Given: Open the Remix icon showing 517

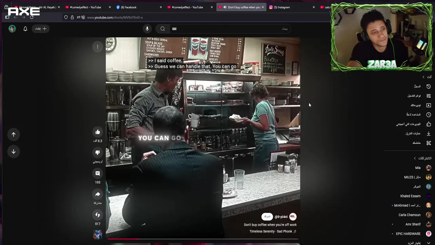Looking at the screenshot, I should pyautogui.click(x=98, y=215).
